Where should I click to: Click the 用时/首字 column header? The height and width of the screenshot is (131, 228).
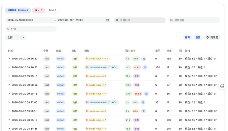coord(130,51)
